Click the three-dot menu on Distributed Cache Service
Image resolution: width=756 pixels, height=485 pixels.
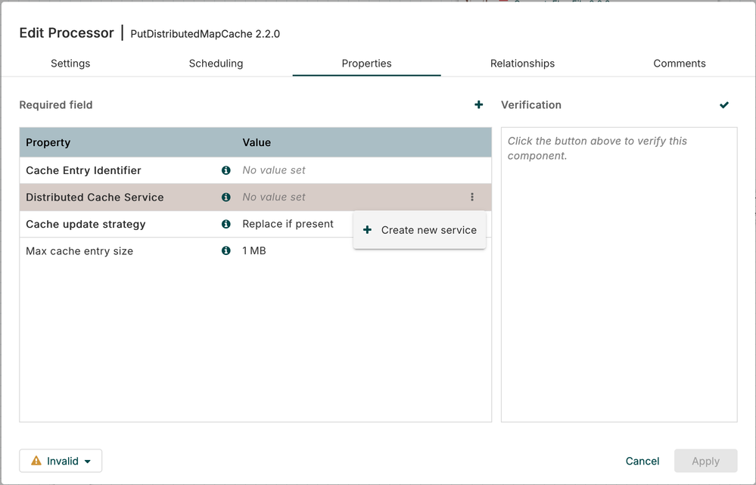[x=472, y=197]
